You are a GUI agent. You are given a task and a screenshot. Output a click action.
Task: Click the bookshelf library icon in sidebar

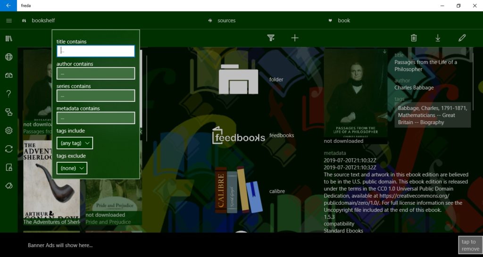point(9,39)
